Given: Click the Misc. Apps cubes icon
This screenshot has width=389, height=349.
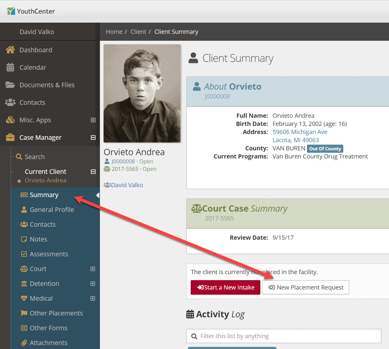Looking at the screenshot, I should (10, 120).
